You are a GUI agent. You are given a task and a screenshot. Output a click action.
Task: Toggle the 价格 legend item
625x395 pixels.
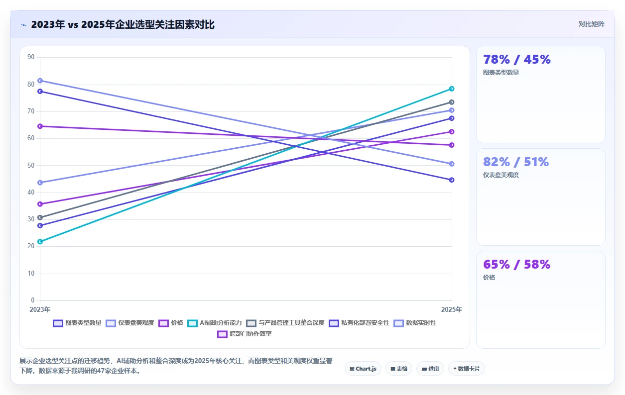pyautogui.click(x=171, y=323)
